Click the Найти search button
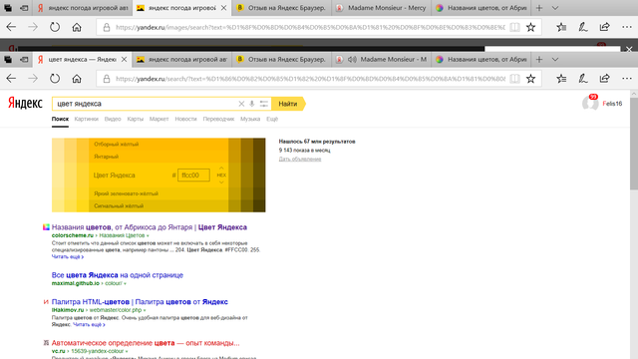The width and height of the screenshot is (638, 359). pos(288,104)
